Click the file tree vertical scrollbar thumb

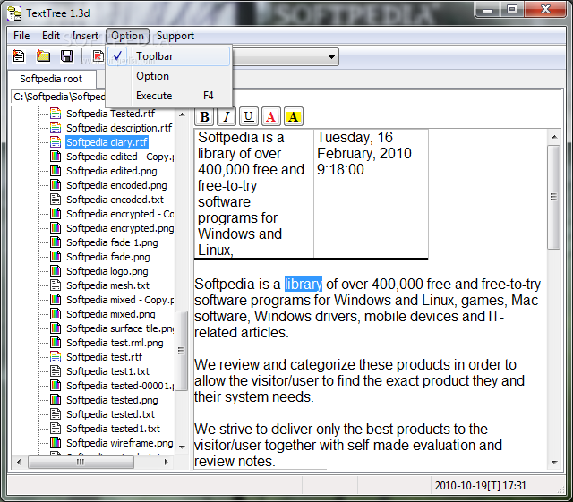pyautogui.click(x=181, y=351)
